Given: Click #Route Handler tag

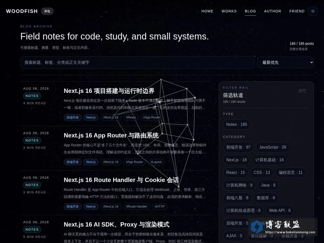Looking at the screenshot, I should pyautogui.click(x=136, y=207).
